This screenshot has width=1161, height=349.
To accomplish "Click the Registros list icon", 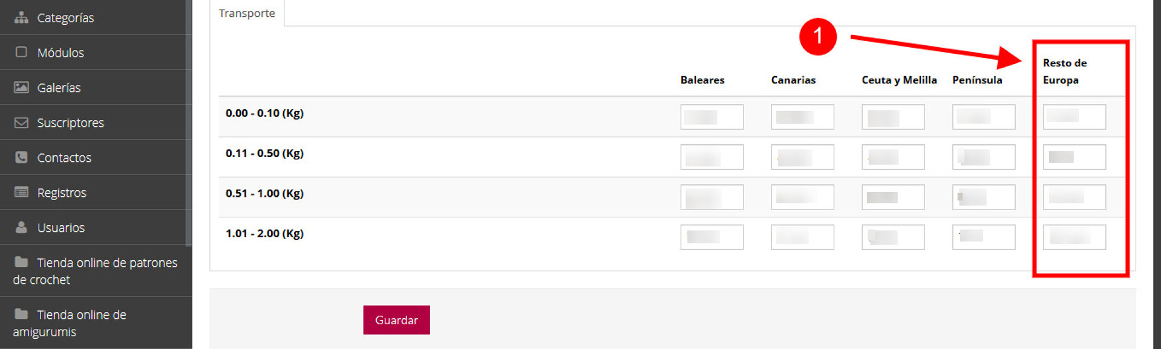I will [x=21, y=193].
